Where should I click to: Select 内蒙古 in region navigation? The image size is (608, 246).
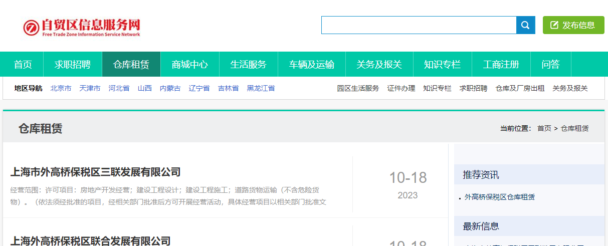tap(170, 88)
